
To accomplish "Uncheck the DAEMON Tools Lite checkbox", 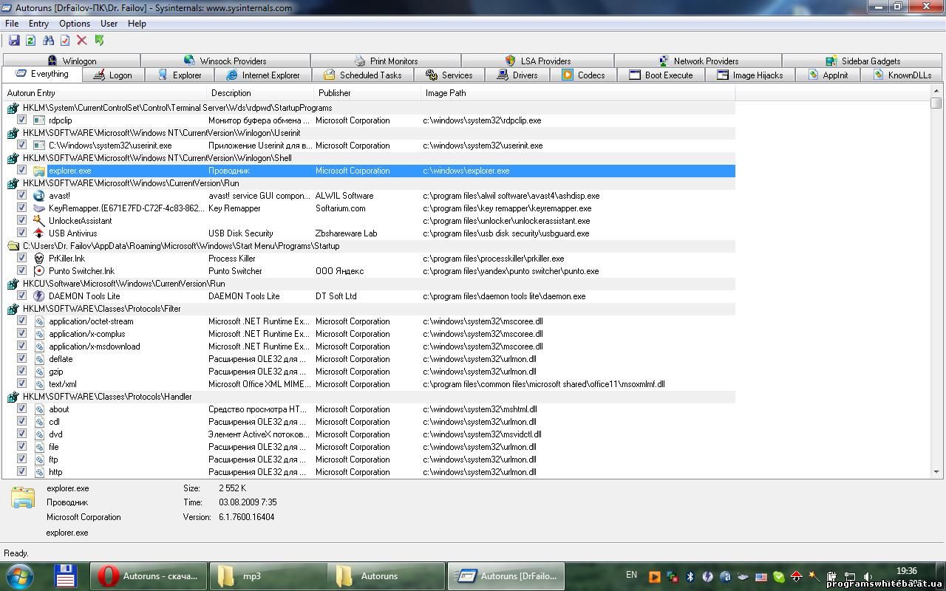I will pyautogui.click(x=21, y=295).
